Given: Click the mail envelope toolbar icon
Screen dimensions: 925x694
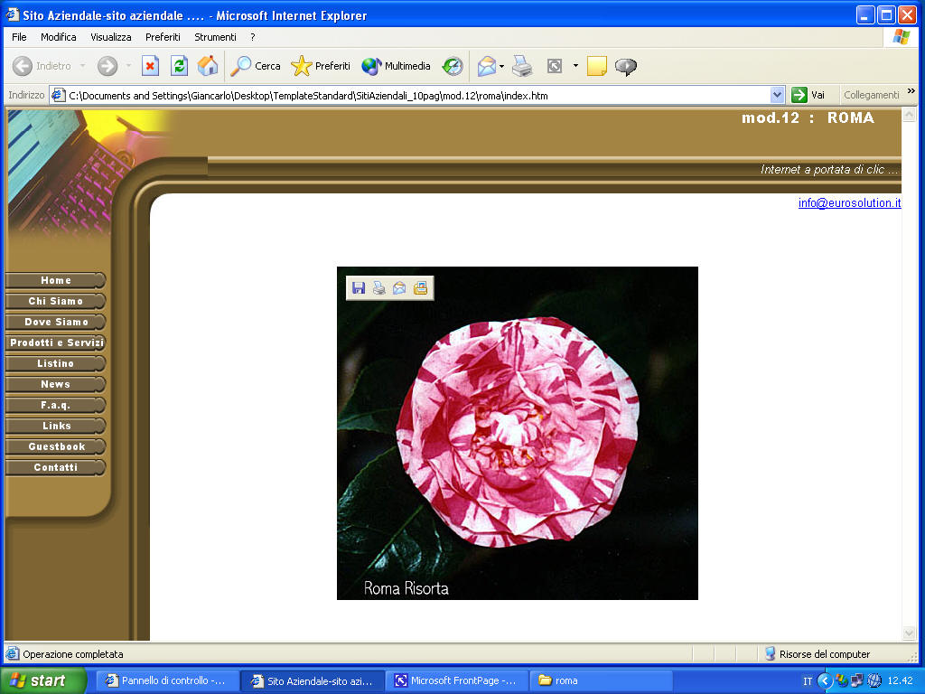Looking at the screenshot, I should click(487, 66).
